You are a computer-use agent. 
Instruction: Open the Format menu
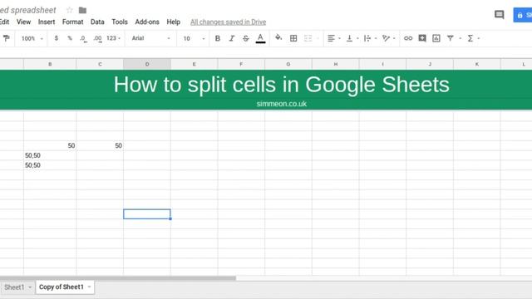(72, 22)
